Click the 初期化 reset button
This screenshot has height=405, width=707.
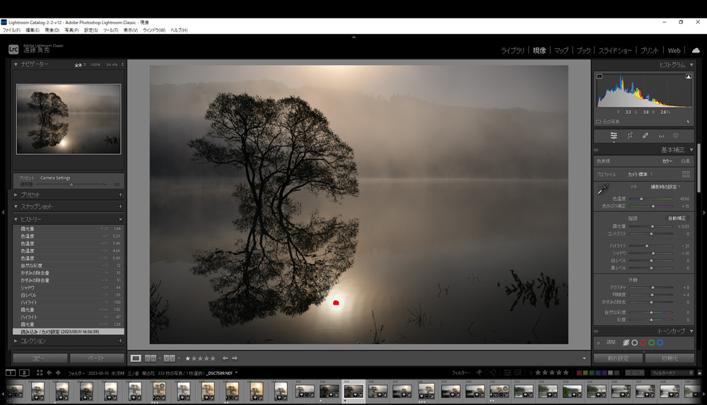pos(667,358)
